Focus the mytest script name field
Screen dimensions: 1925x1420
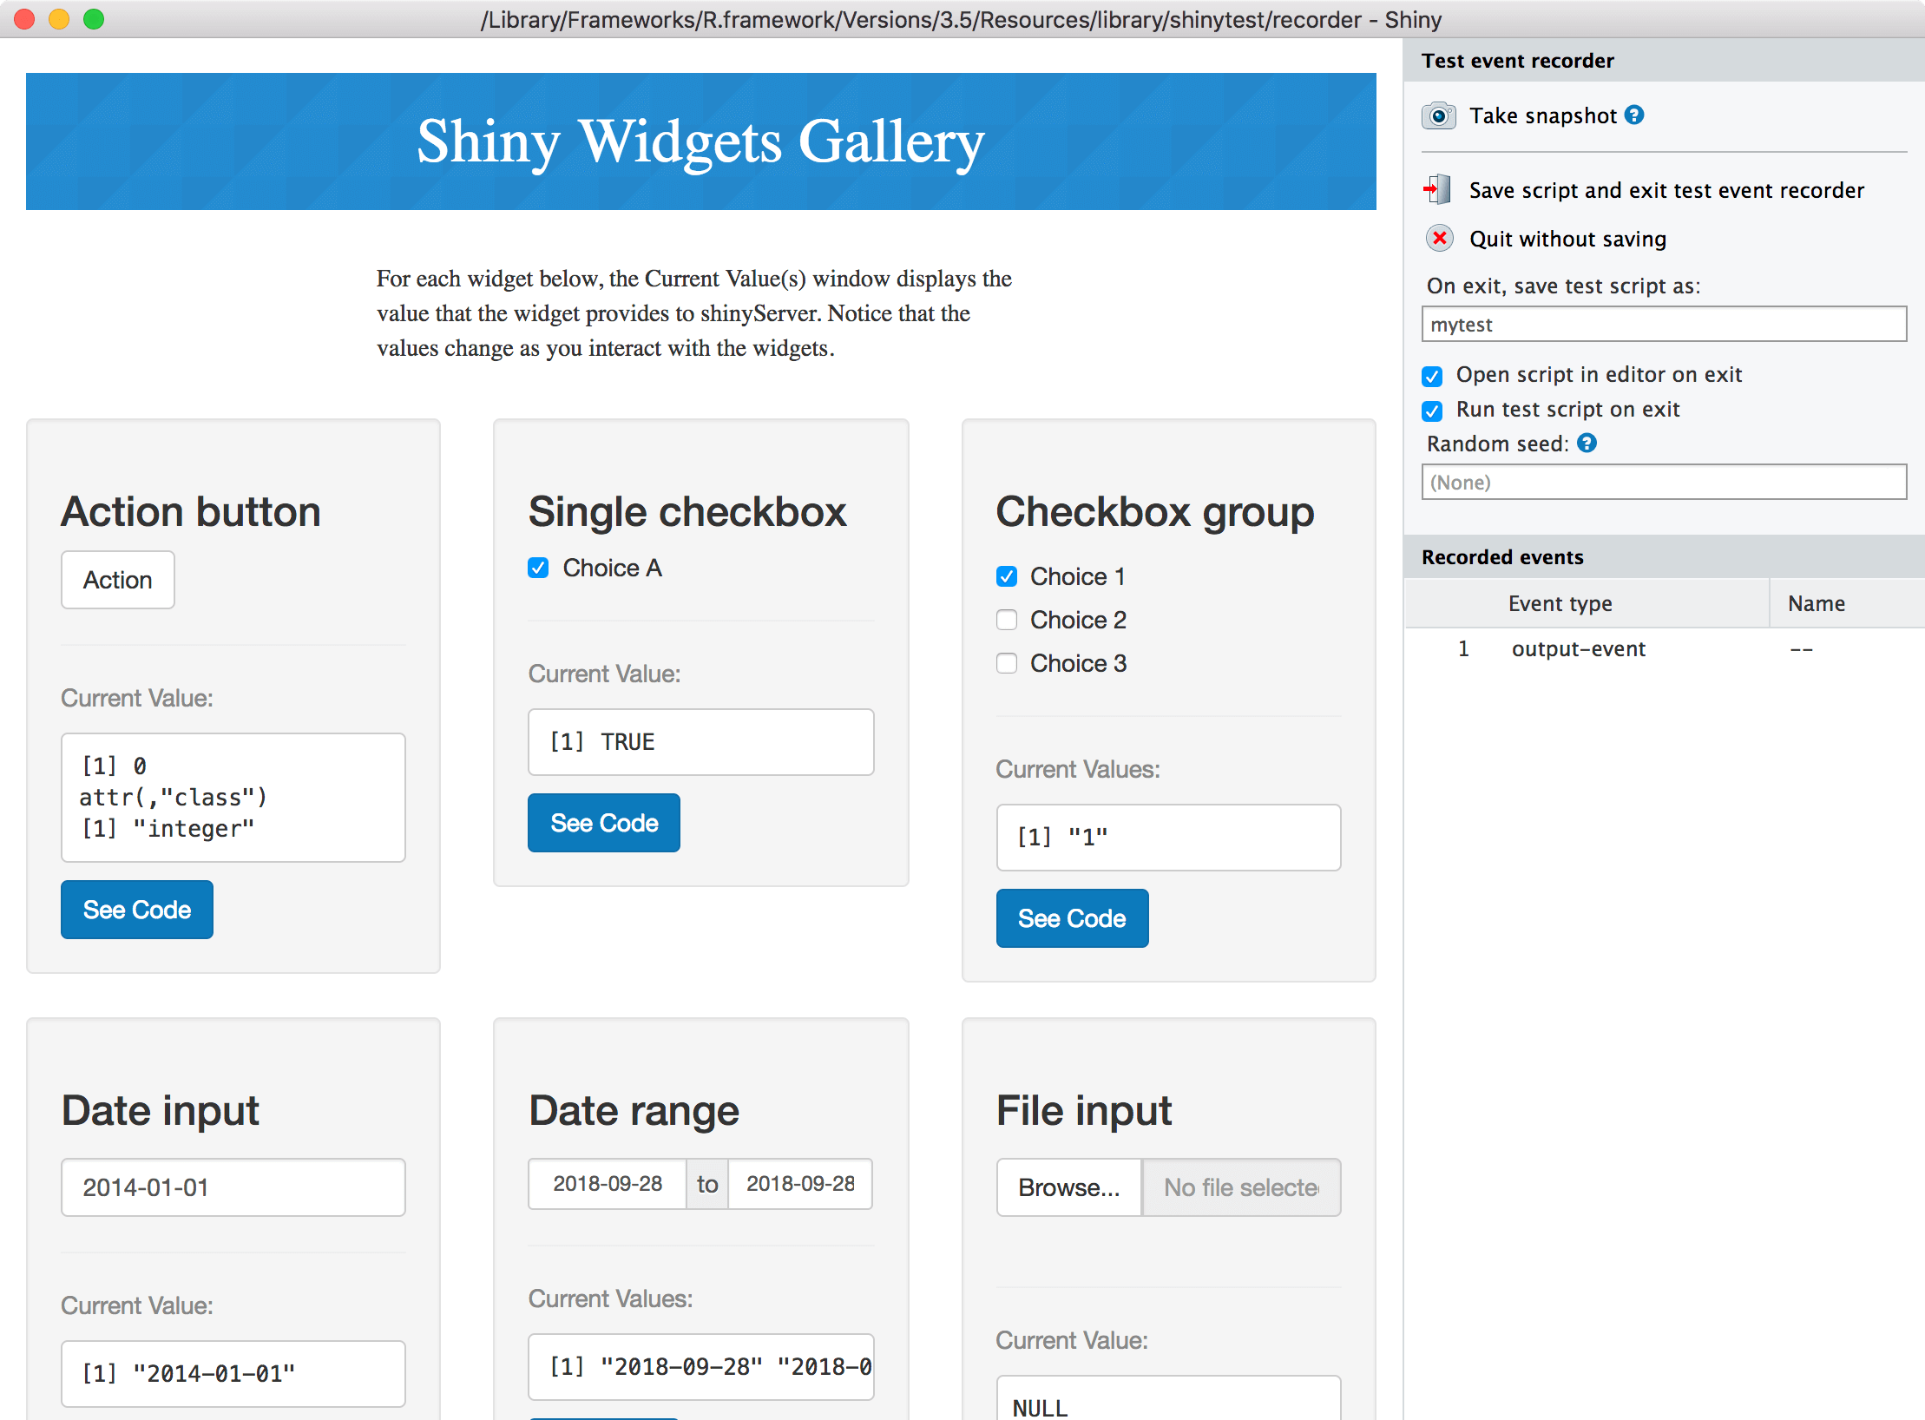click(1664, 324)
